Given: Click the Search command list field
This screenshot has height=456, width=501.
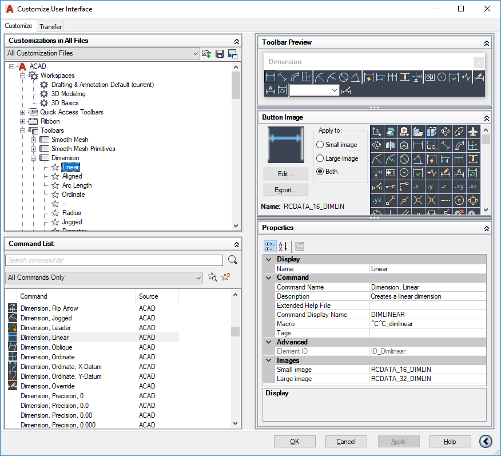Looking at the screenshot, I should pyautogui.click(x=114, y=260).
